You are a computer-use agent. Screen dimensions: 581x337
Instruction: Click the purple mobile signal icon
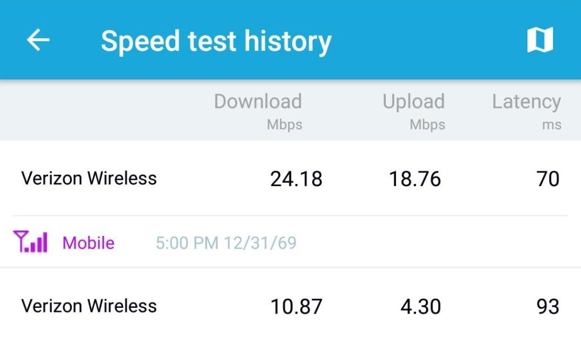30,242
